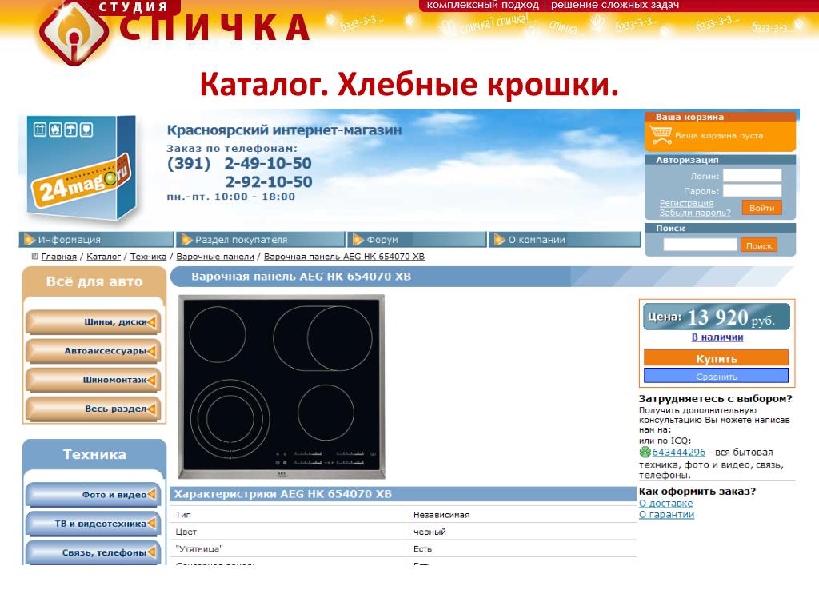The height and width of the screenshot is (614, 819).
Task: Click the product title Варочная панель AEG heading
Action: pos(301,277)
